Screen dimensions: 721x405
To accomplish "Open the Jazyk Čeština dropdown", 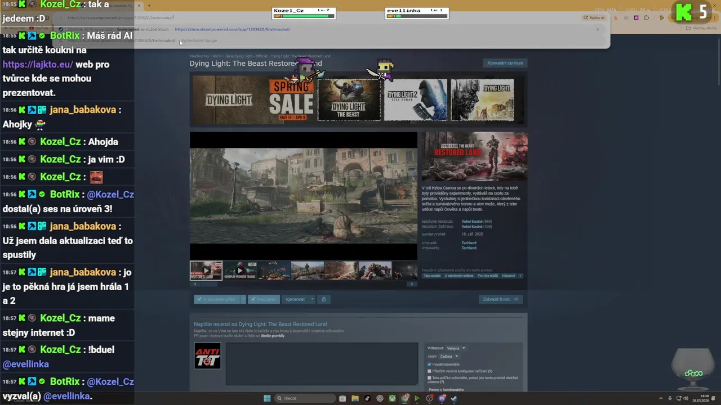I will tap(449, 356).
